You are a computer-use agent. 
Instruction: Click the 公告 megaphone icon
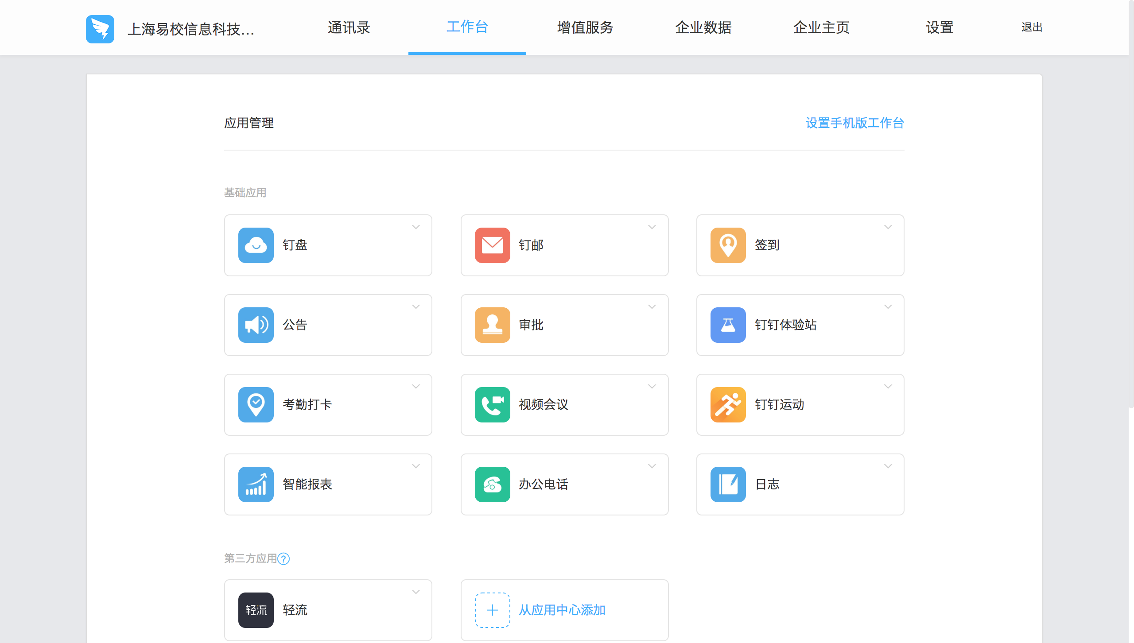click(x=256, y=325)
